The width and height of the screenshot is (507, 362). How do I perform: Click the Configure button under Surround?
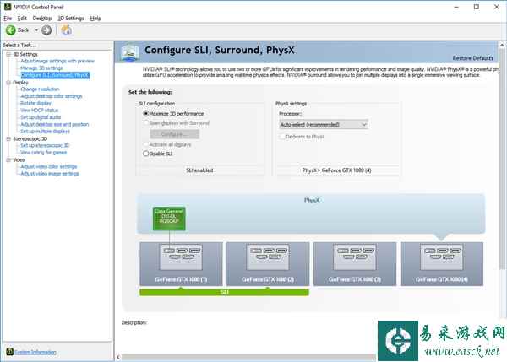[x=175, y=134]
